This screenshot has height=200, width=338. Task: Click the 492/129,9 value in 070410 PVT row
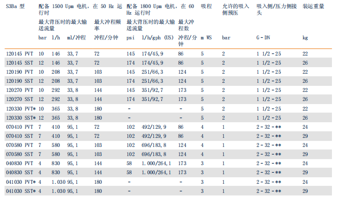(154, 127)
